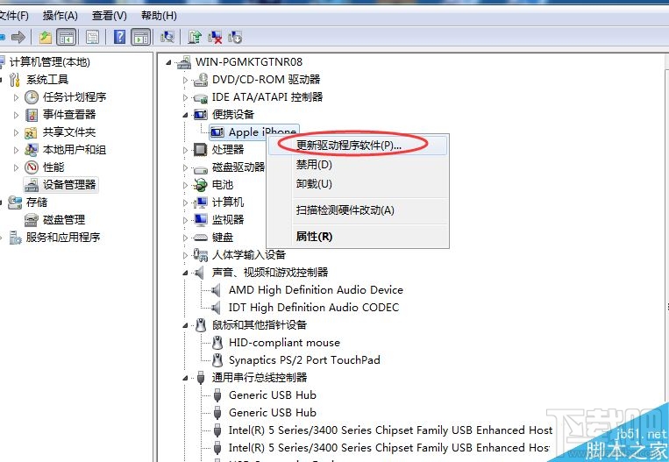Toggle Show/Hide Console Tree toolbar button
Screen dimensions: 669x462
tap(66, 38)
